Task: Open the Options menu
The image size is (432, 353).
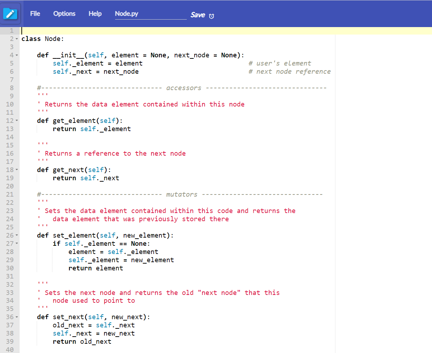Action: [x=64, y=14]
